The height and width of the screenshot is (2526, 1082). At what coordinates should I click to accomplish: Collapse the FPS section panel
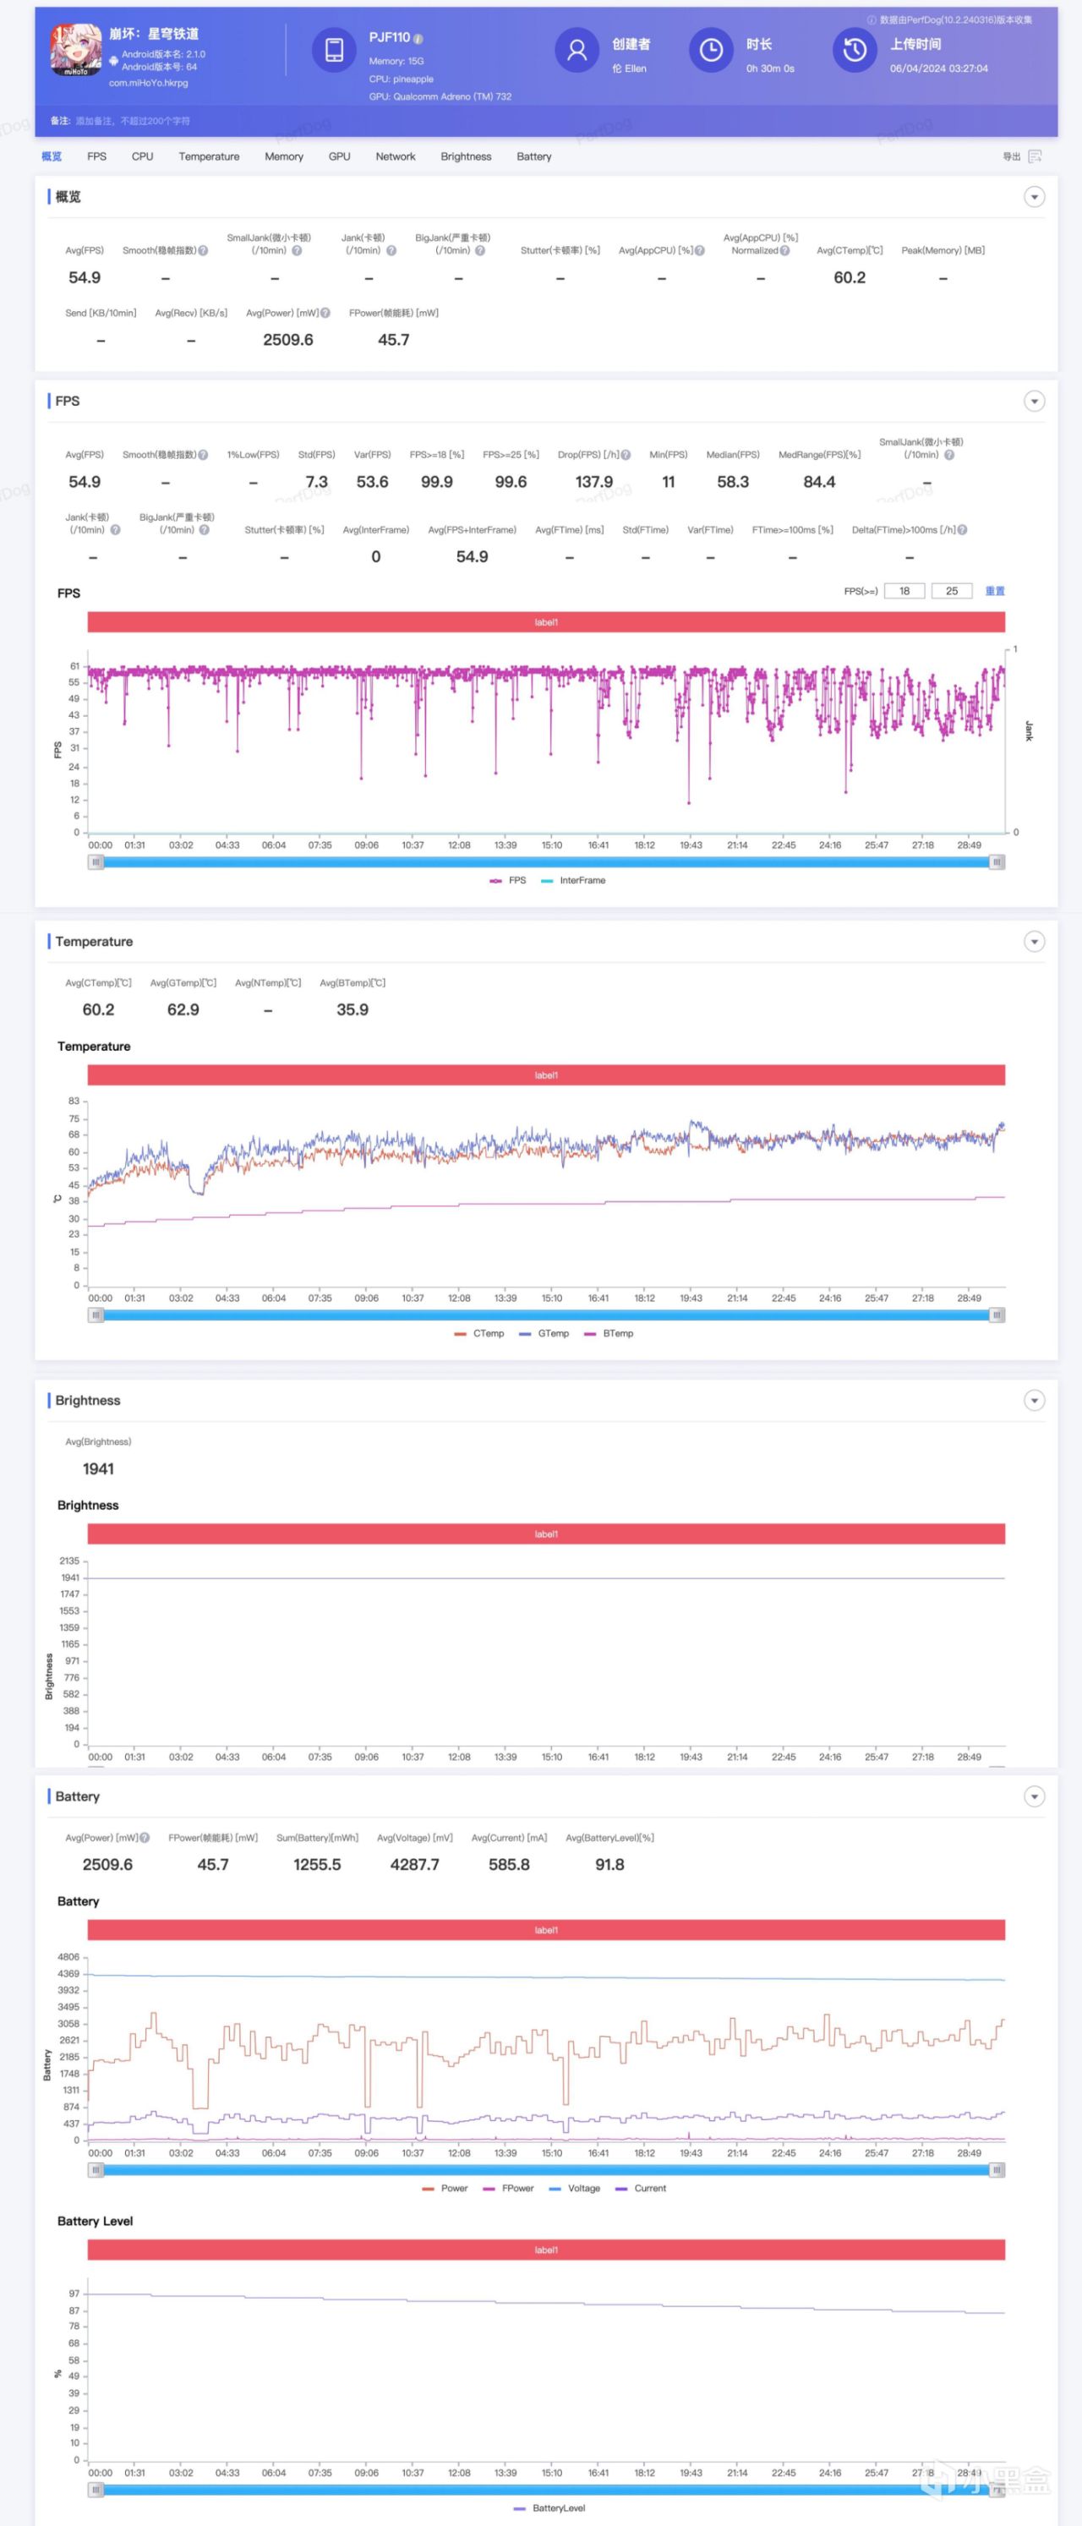(x=1034, y=401)
